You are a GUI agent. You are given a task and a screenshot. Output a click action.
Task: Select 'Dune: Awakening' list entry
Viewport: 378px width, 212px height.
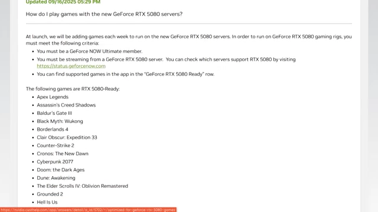(x=56, y=178)
